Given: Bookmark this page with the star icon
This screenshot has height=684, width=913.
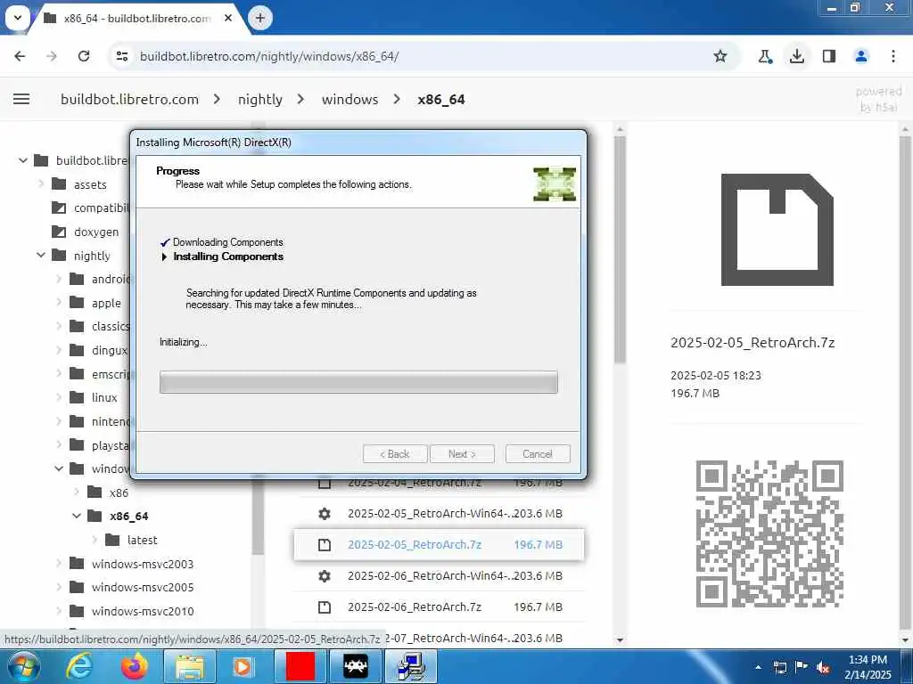Looking at the screenshot, I should pyautogui.click(x=720, y=56).
